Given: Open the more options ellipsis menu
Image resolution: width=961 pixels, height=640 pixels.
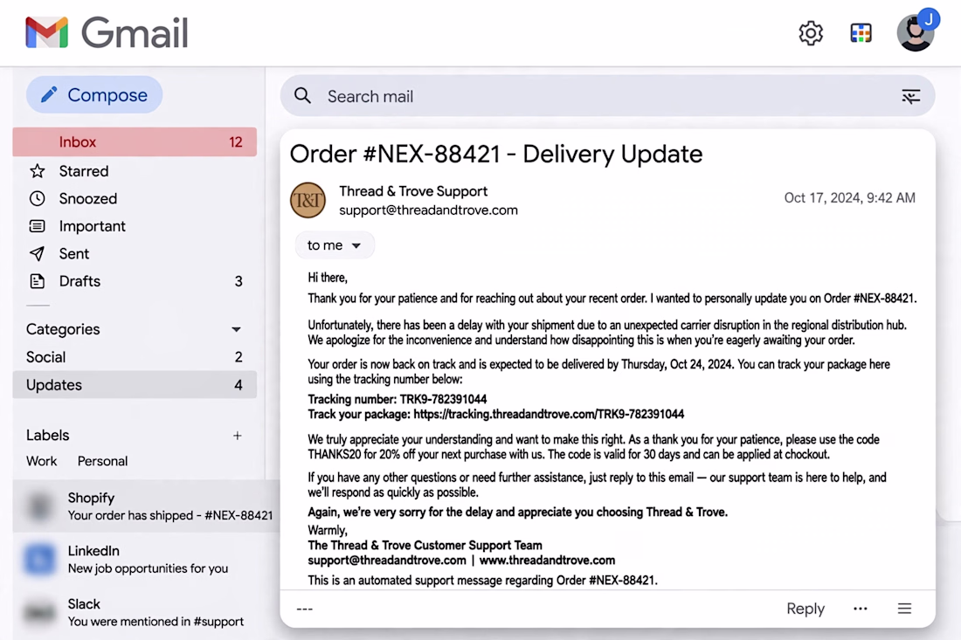Looking at the screenshot, I should click(x=861, y=609).
